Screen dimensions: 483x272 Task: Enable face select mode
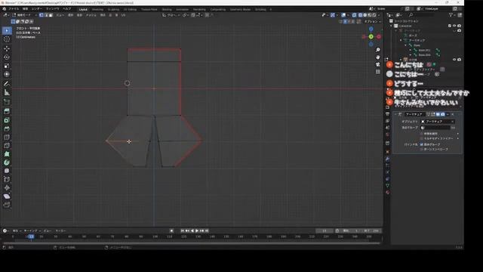coord(51,15)
